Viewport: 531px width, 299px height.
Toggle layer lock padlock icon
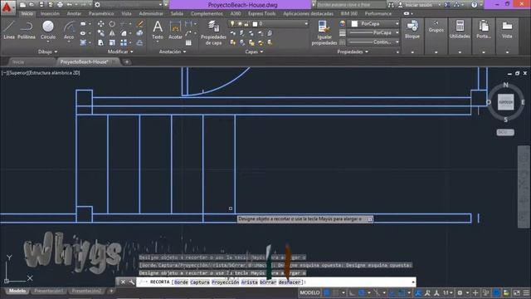click(x=247, y=24)
